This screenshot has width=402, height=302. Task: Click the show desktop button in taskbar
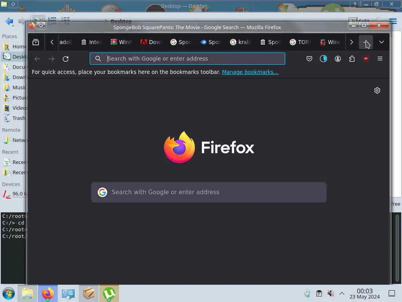[x=392, y=293]
